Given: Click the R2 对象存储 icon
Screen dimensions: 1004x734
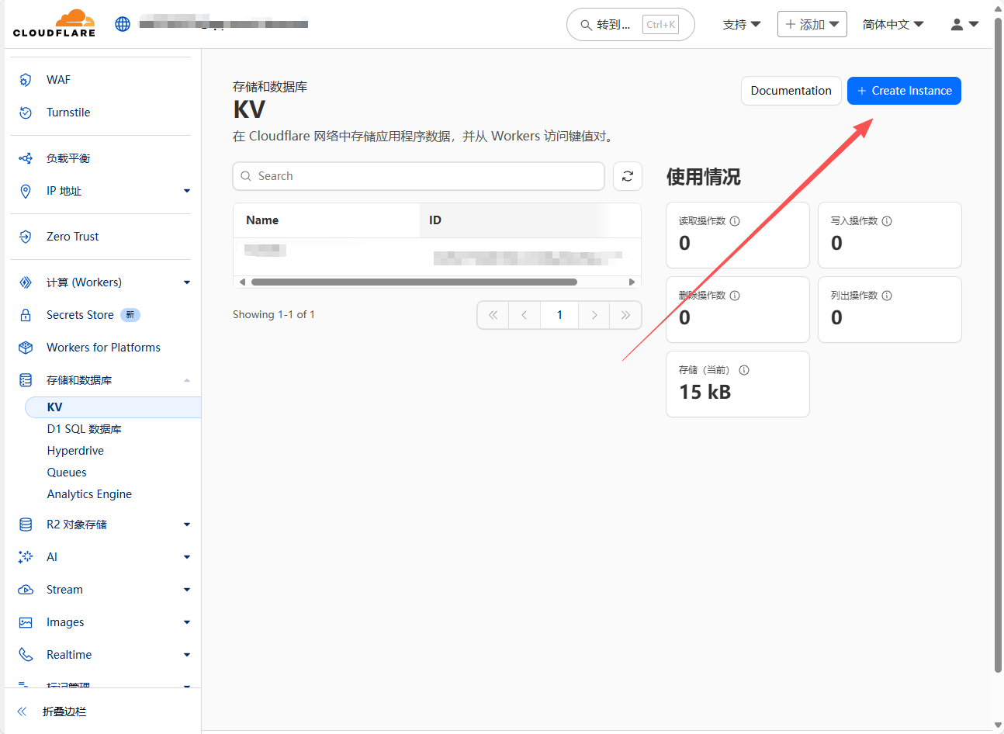Looking at the screenshot, I should [x=26, y=525].
